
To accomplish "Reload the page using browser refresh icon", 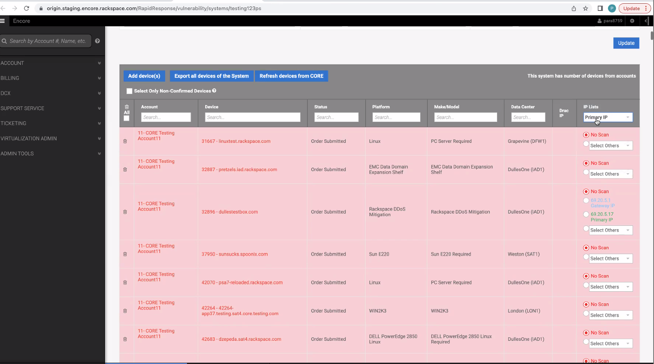I will (27, 8).
